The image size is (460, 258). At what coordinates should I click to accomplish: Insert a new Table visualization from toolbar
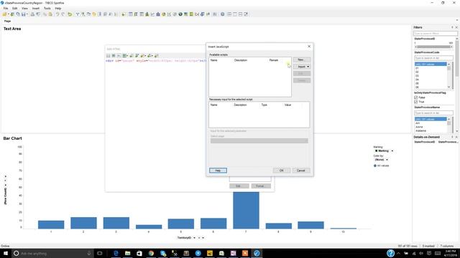130,14
